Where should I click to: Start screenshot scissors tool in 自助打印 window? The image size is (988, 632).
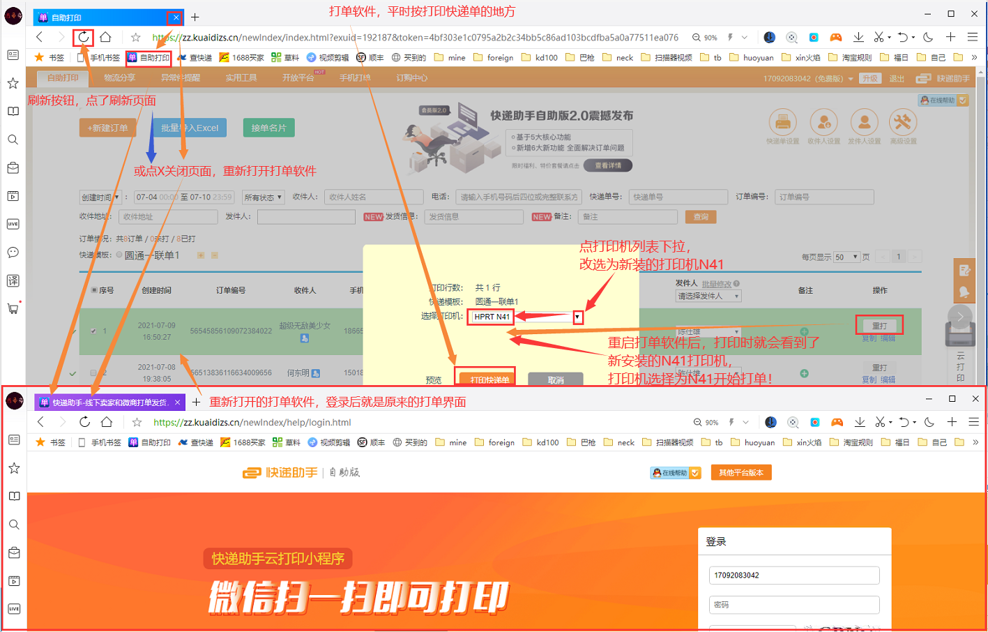(x=879, y=37)
